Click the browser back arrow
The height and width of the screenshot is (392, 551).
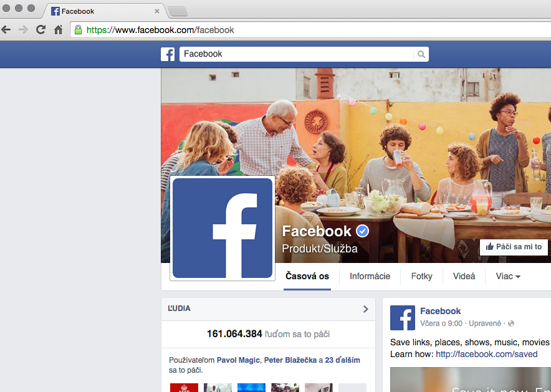click(6, 29)
